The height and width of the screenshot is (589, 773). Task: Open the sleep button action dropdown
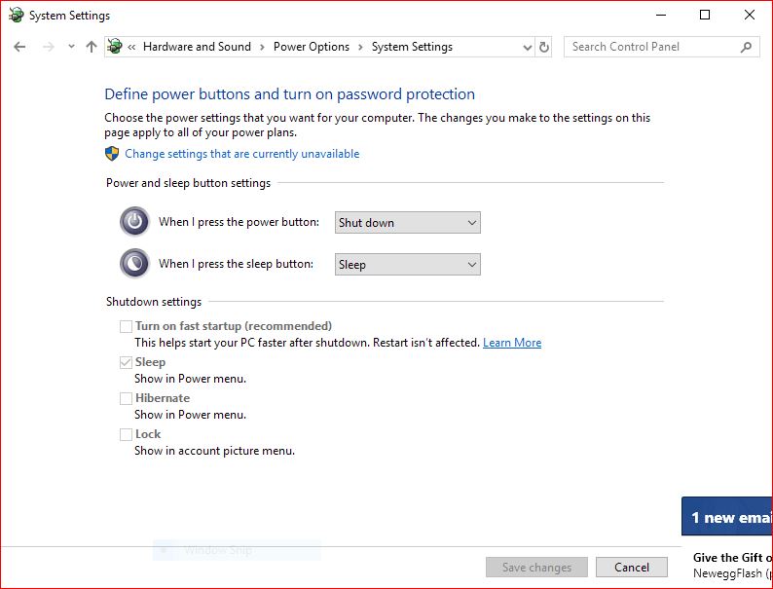[x=407, y=264]
